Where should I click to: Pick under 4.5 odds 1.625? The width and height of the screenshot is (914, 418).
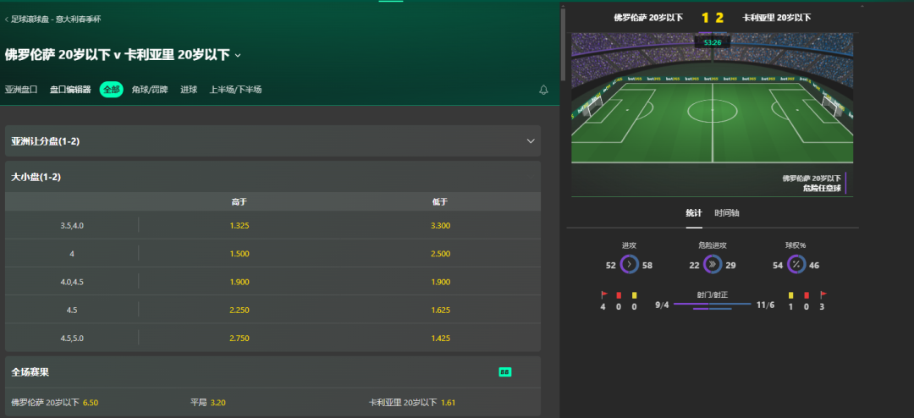[441, 311]
